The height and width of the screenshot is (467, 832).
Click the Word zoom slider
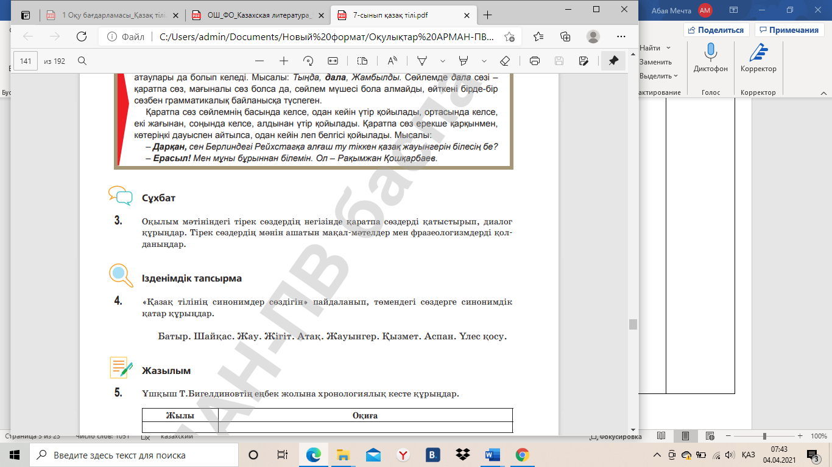(764, 437)
